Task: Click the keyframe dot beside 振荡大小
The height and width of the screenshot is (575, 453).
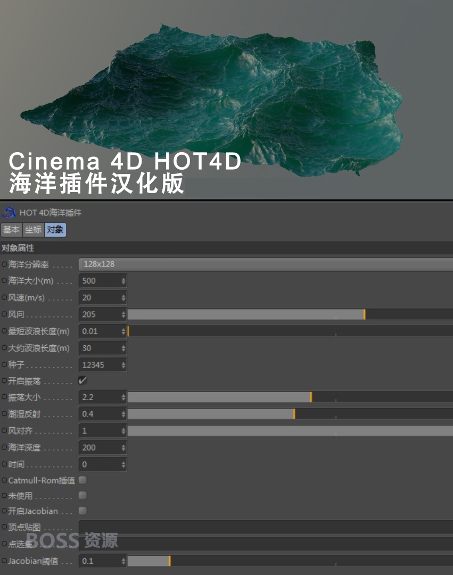Action: tap(4, 397)
